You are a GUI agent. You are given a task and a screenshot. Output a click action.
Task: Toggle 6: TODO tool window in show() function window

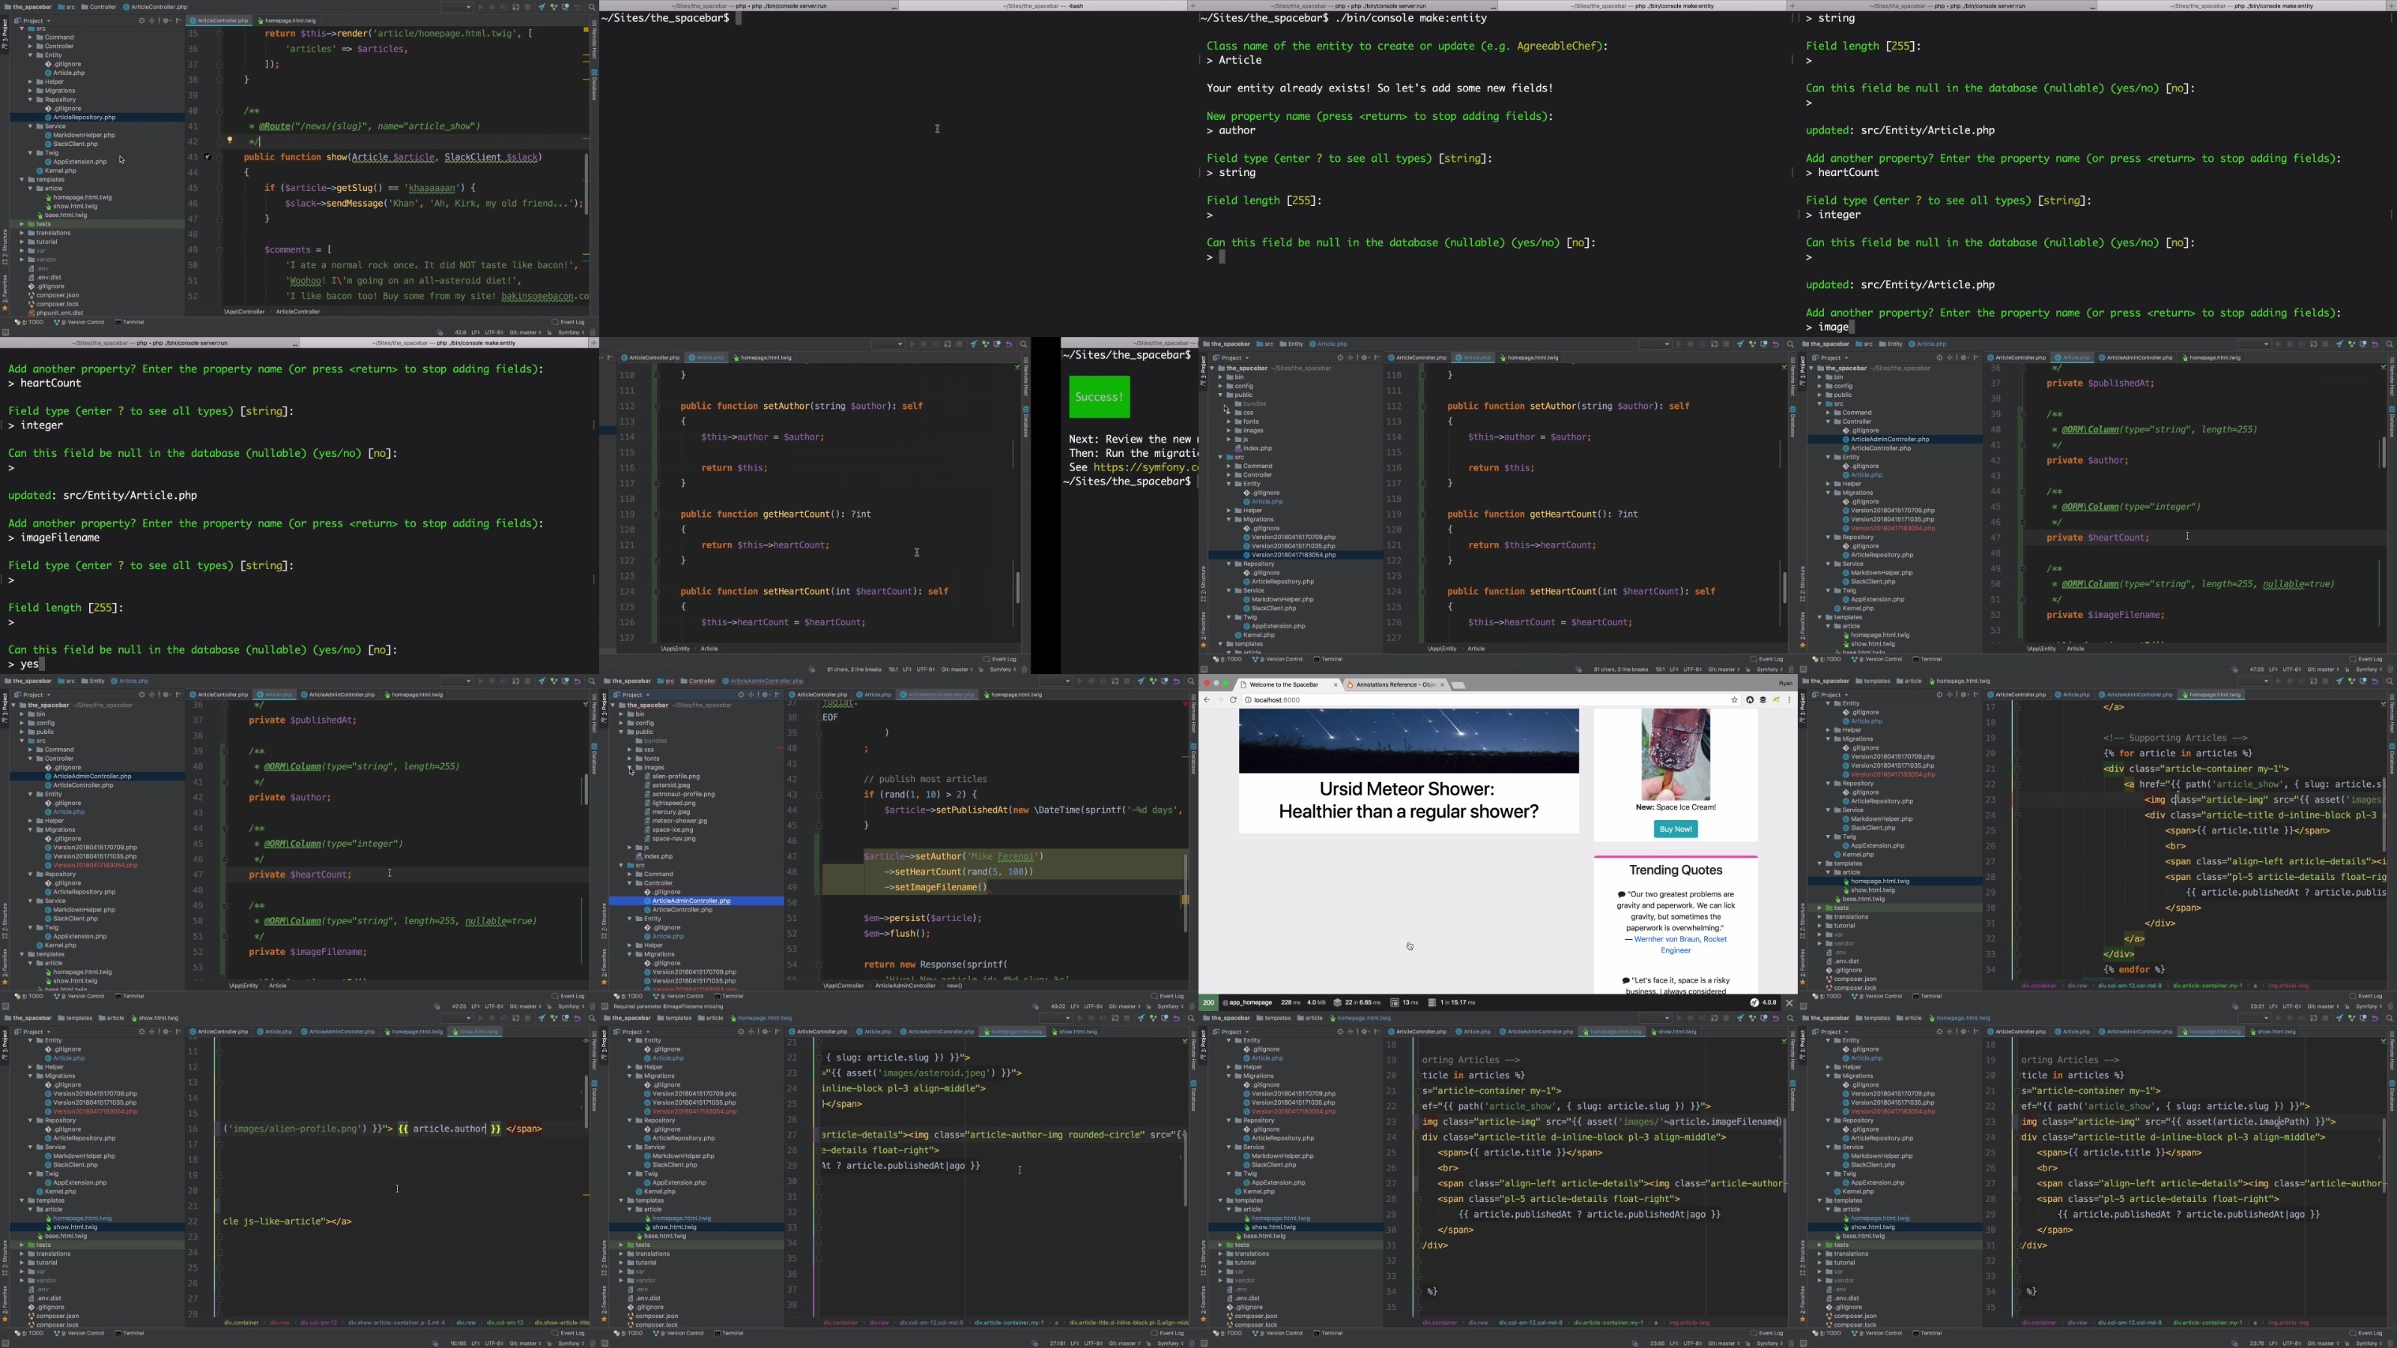[30, 323]
